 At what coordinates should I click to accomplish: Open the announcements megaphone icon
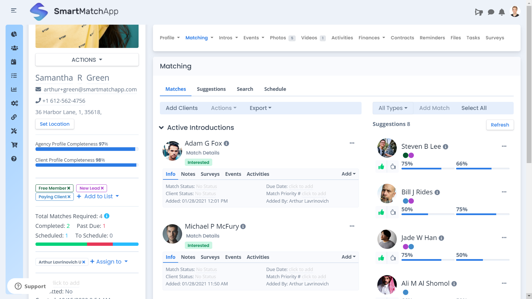tap(479, 12)
